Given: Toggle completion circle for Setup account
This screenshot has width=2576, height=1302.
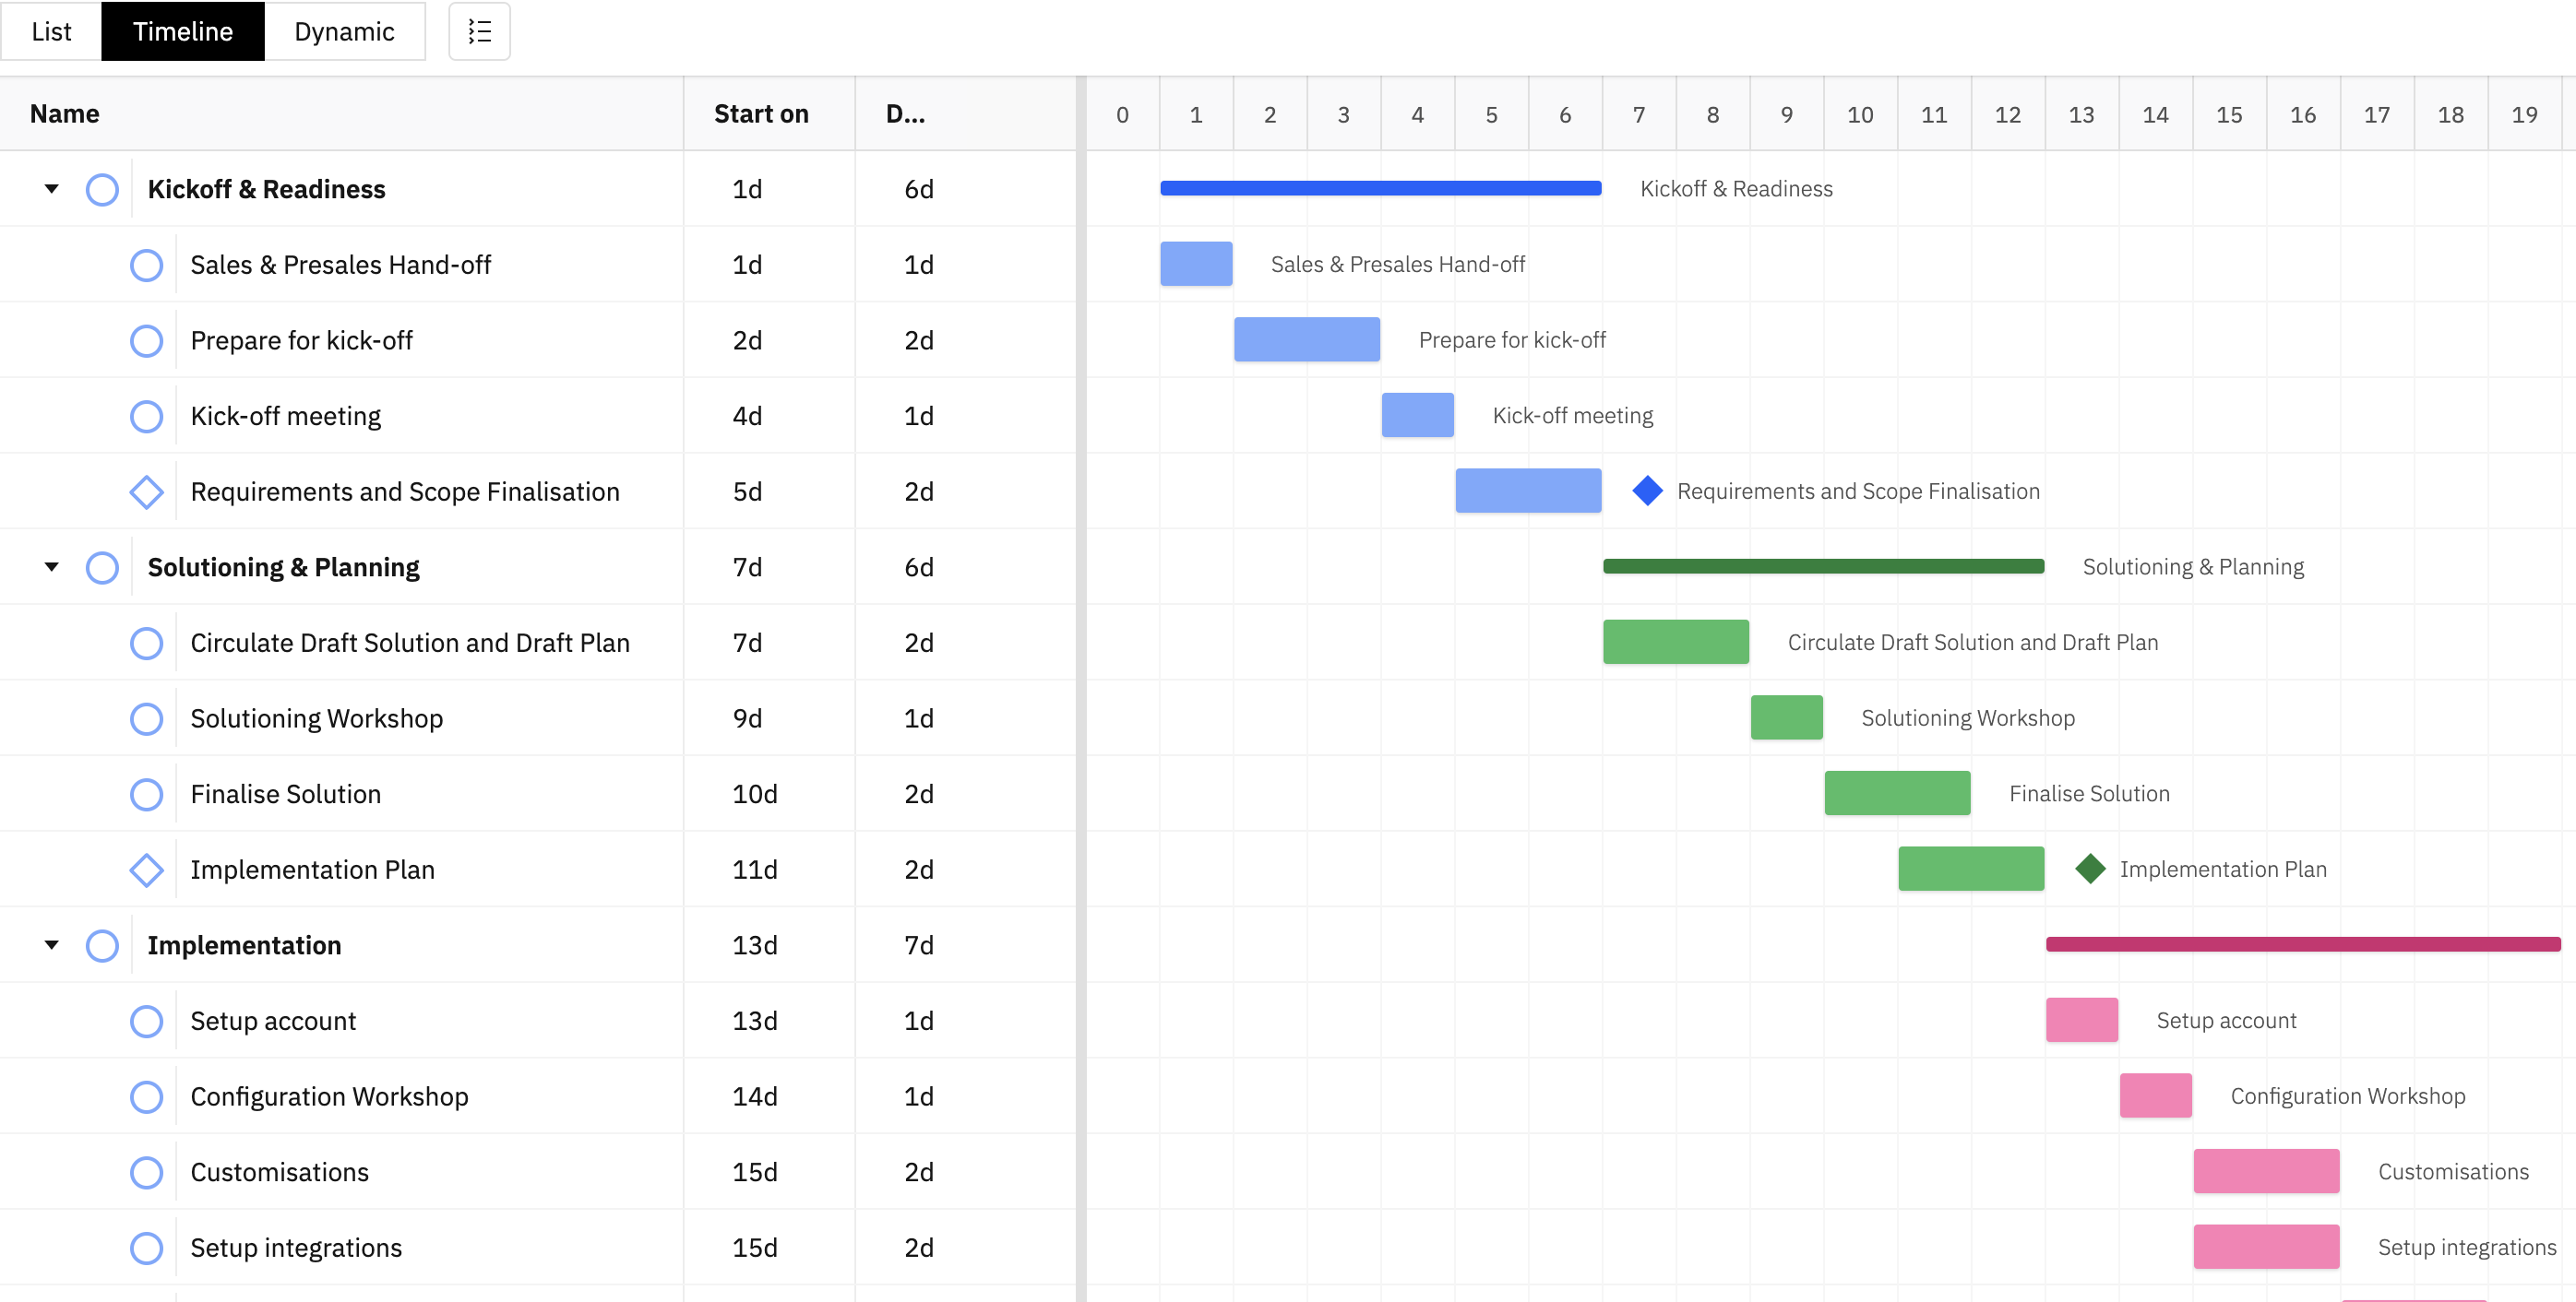Looking at the screenshot, I should point(147,1020).
